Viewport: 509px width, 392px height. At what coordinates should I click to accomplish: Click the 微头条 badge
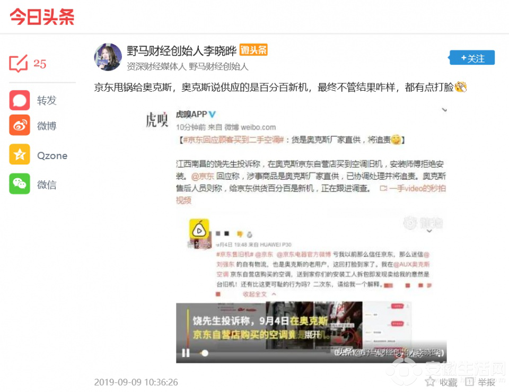tap(253, 50)
